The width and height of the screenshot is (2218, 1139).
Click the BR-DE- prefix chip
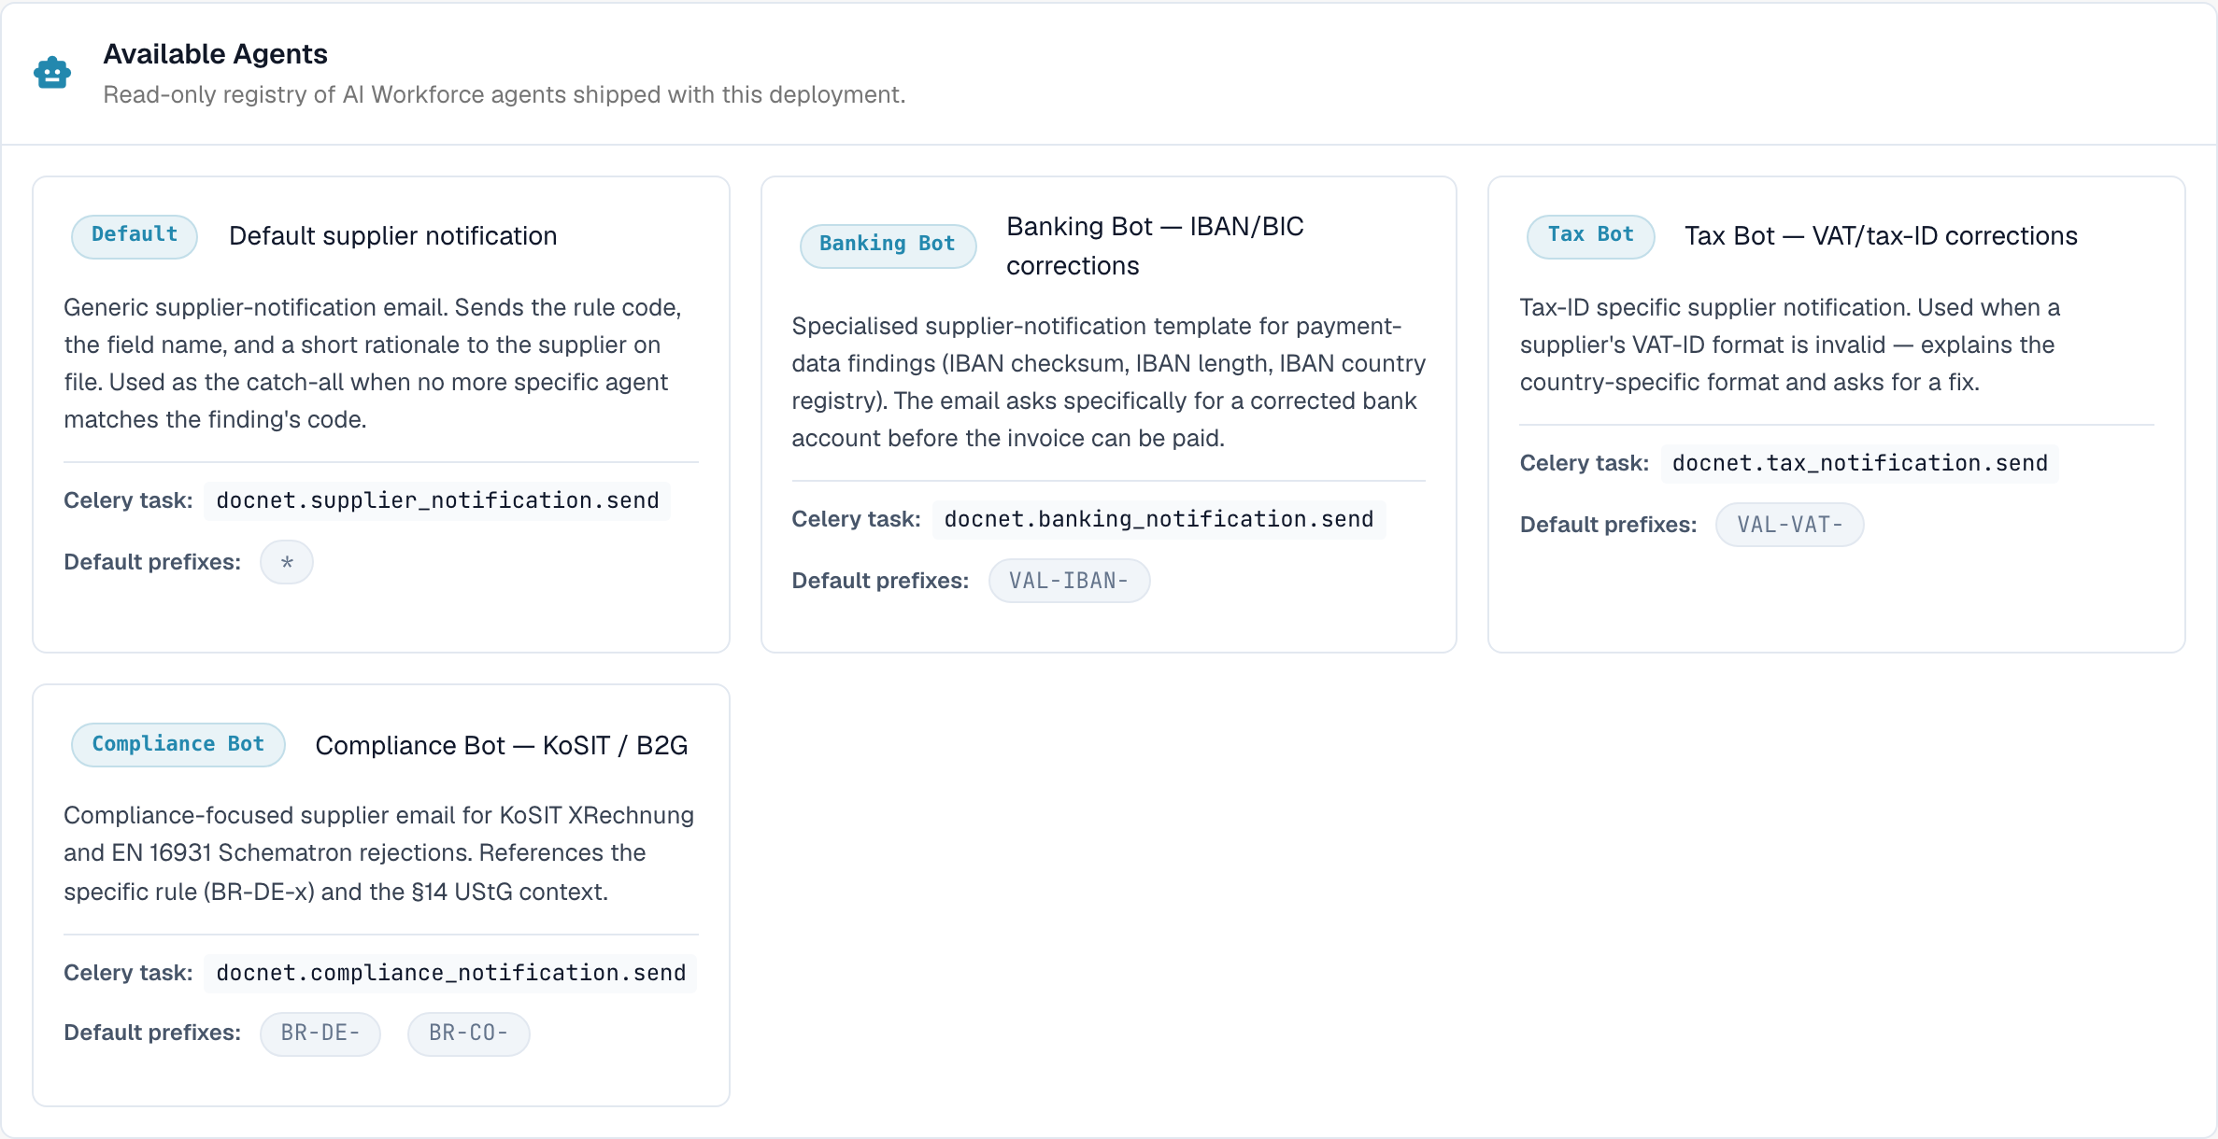320,1034
